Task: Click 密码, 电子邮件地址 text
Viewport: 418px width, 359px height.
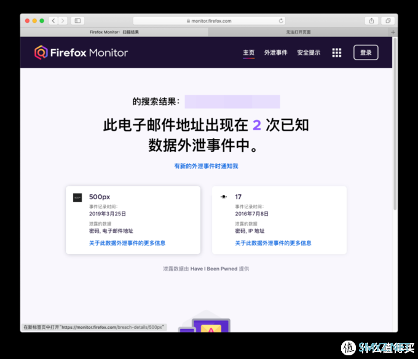Action: 111,231
